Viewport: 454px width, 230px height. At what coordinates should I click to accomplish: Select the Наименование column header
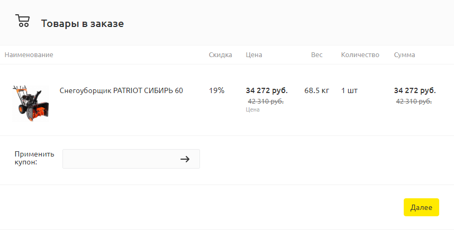click(x=29, y=54)
